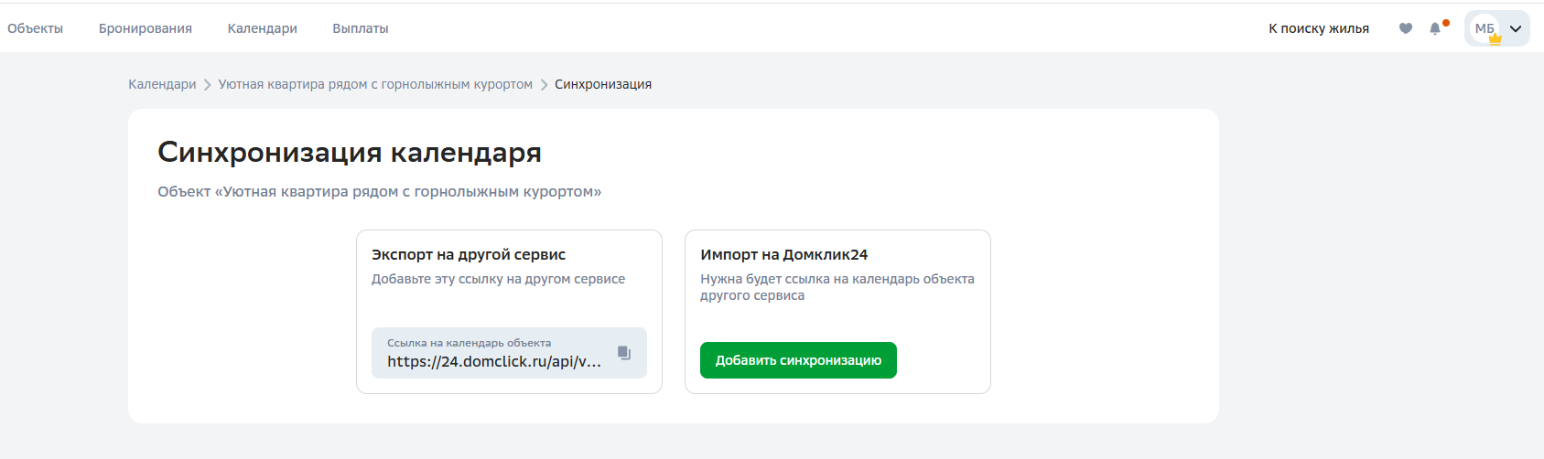Click the calendar link URL field
1544x459 pixels.
(494, 361)
